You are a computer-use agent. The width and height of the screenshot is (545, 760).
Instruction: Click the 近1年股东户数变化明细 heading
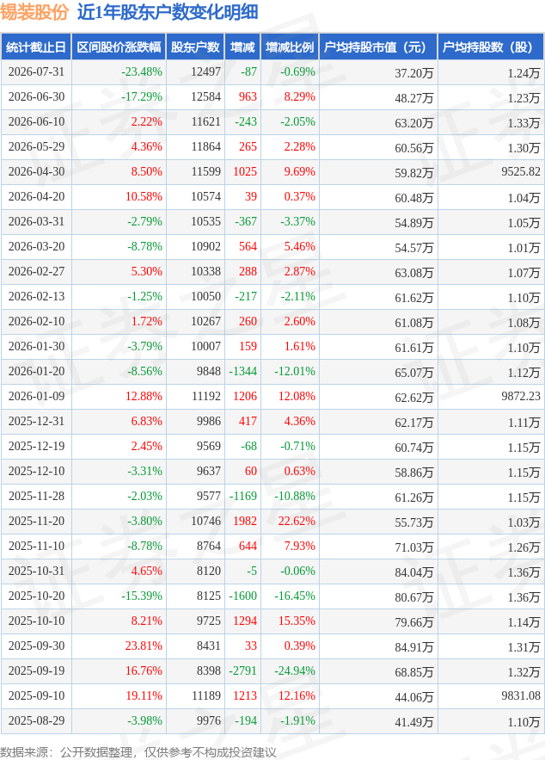[168, 12]
